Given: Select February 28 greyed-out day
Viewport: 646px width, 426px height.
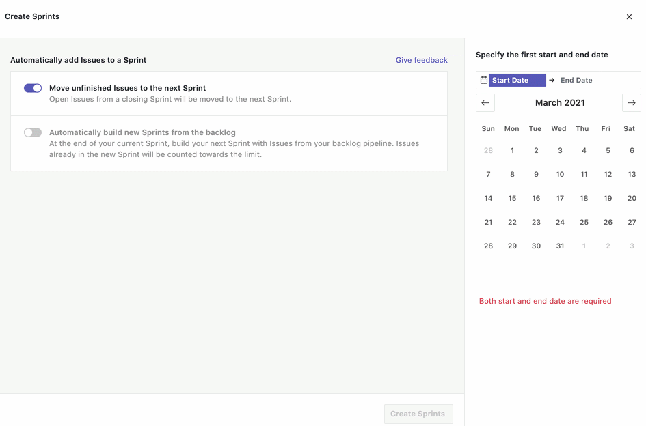Looking at the screenshot, I should click(x=488, y=151).
